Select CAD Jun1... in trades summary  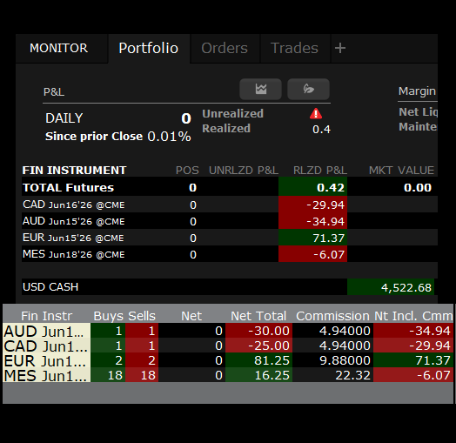tap(46, 346)
